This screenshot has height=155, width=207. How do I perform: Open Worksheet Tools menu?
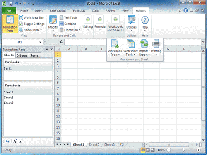[x=130, y=48]
